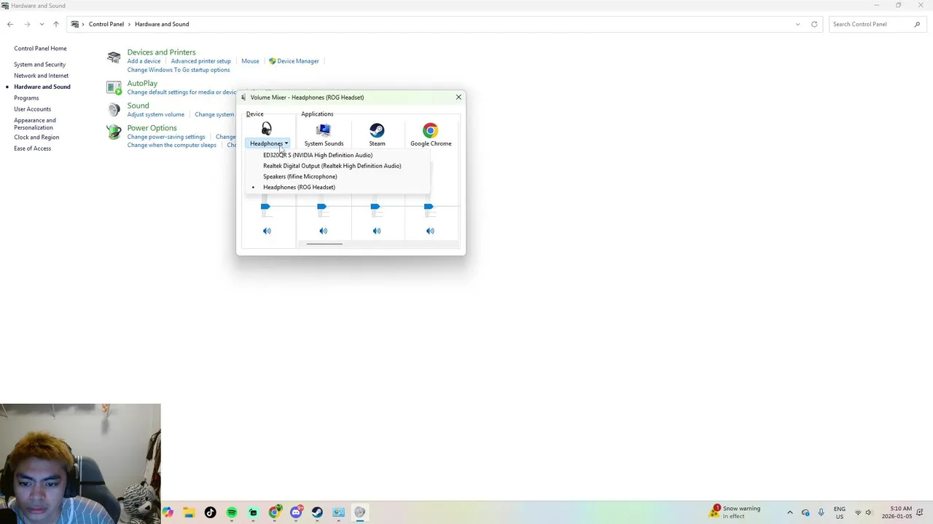Click the Search Control Panel field
Viewport: 933px width, 524px height.
[878, 24]
